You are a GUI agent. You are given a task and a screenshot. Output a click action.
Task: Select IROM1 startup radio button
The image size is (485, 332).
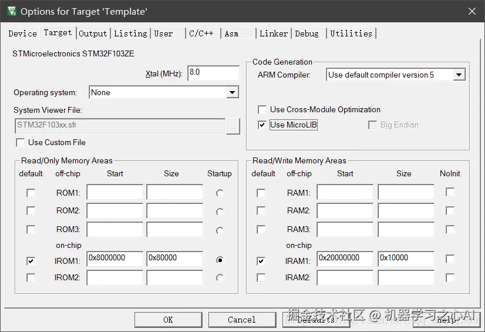pos(220,260)
